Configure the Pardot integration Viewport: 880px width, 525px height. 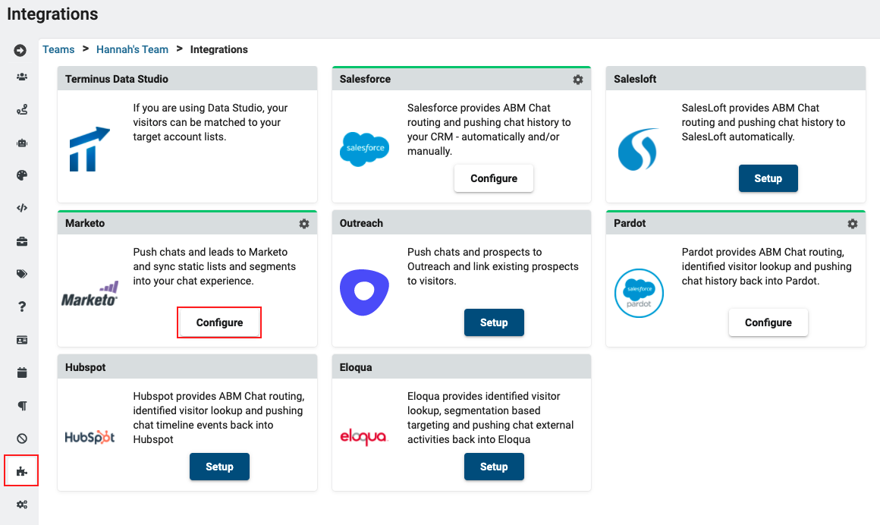(768, 323)
